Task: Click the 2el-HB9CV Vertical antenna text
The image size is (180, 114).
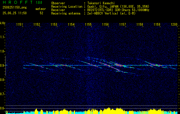Action: coord(111,13)
